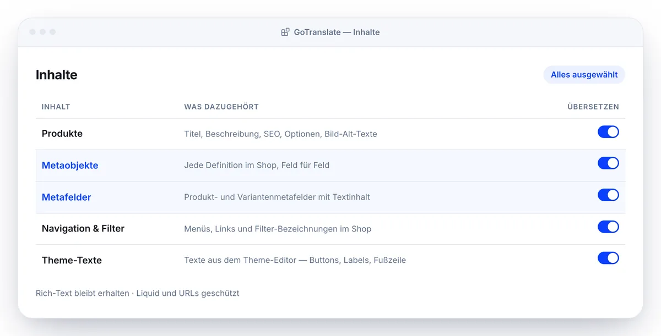Click the GoTranslate app icon in title bar
The image size is (661, 336).
pos(285,32)
